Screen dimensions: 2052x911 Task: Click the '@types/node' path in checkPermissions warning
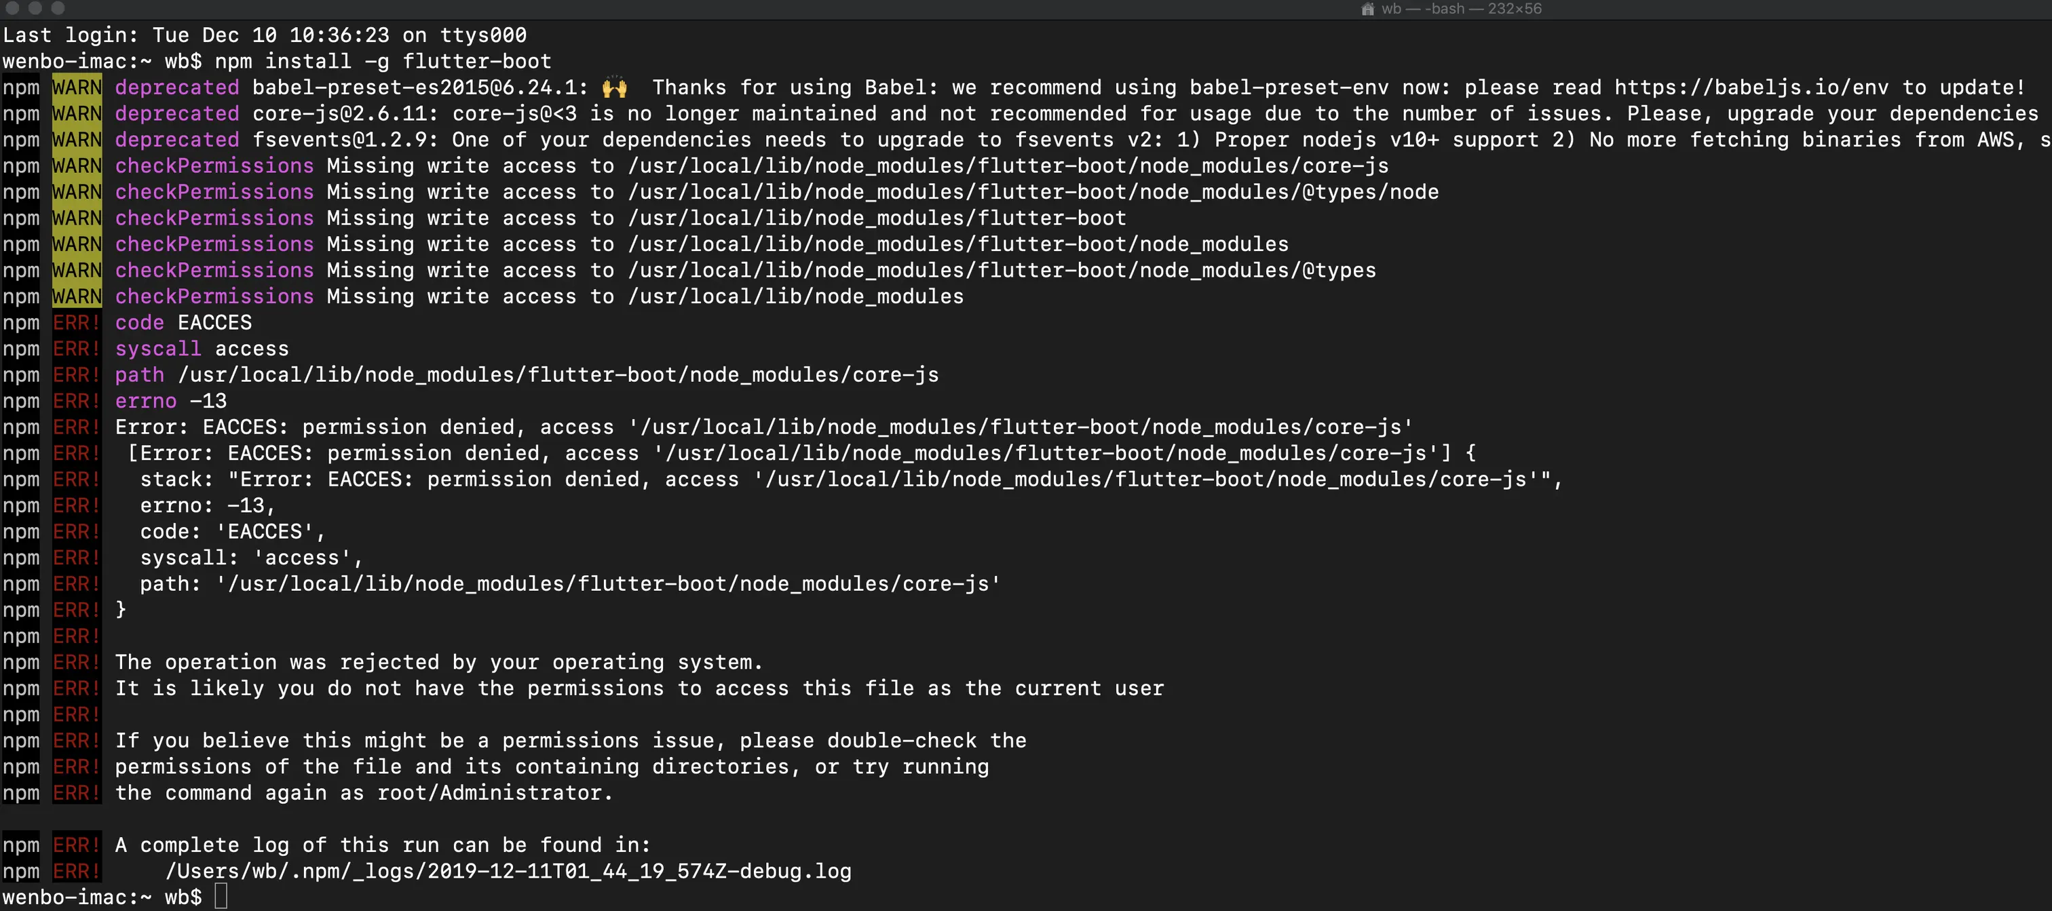point(1369,192)
